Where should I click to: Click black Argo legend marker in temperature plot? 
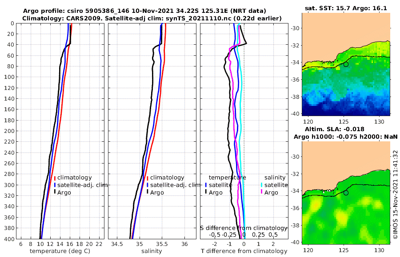55,192
